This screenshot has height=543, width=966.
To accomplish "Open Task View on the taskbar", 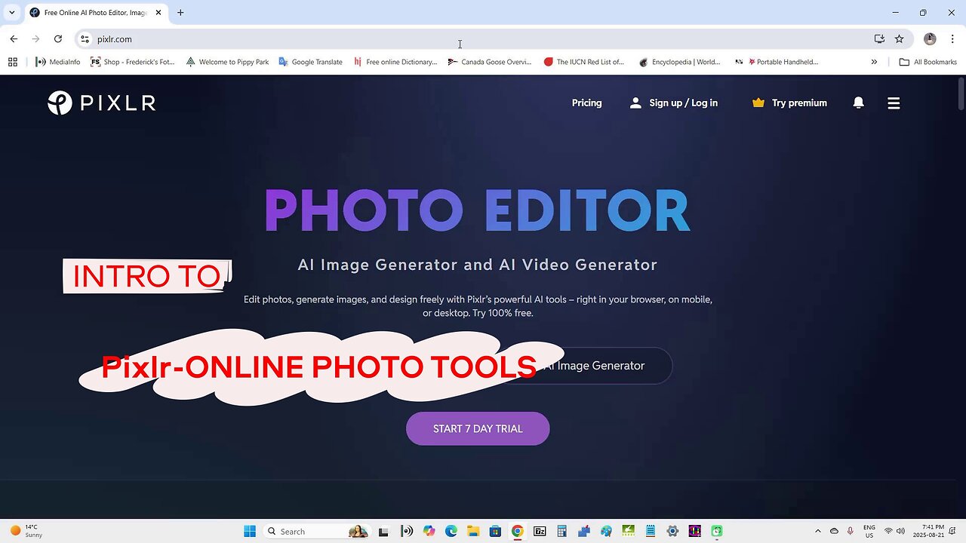I will pos(383,531).
